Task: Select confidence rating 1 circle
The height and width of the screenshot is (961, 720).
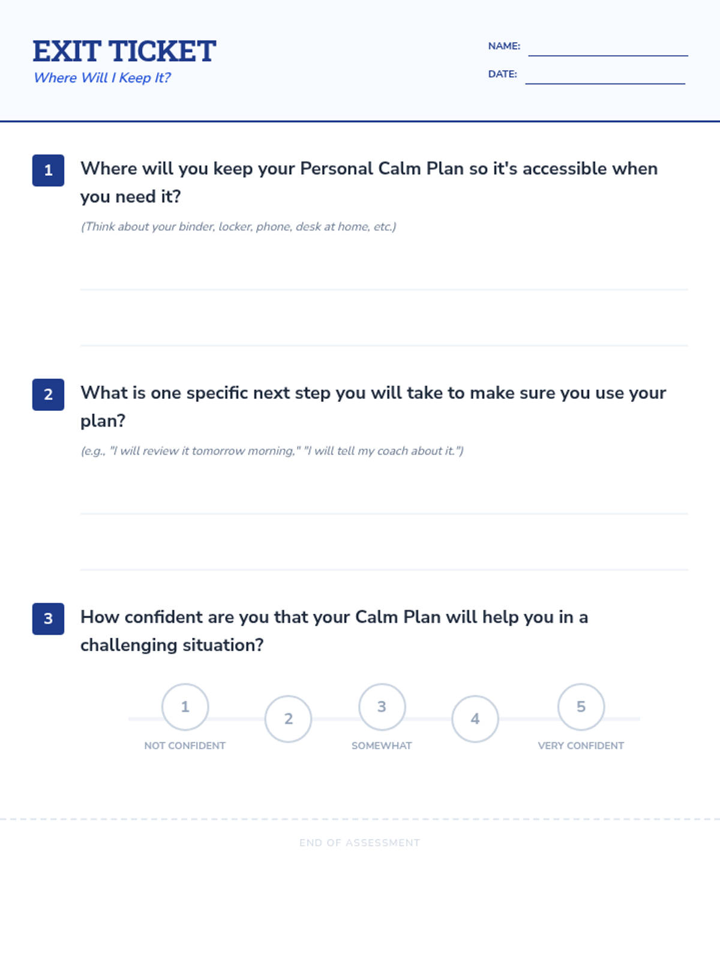Action: [x=185, y=707]
